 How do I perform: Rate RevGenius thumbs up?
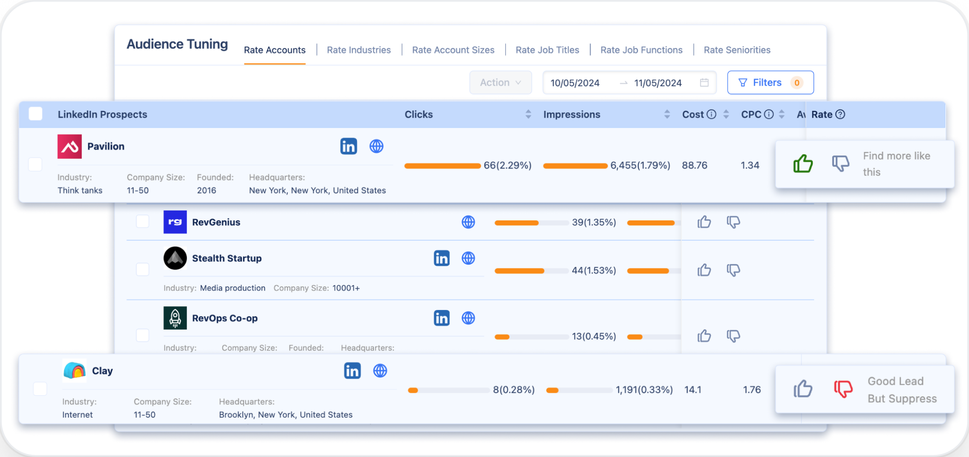[x=704, y=222]
